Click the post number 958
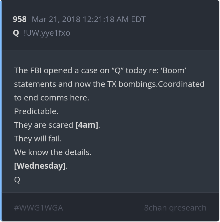The width and height of the screenshot is (220, 222). point(20,19)
